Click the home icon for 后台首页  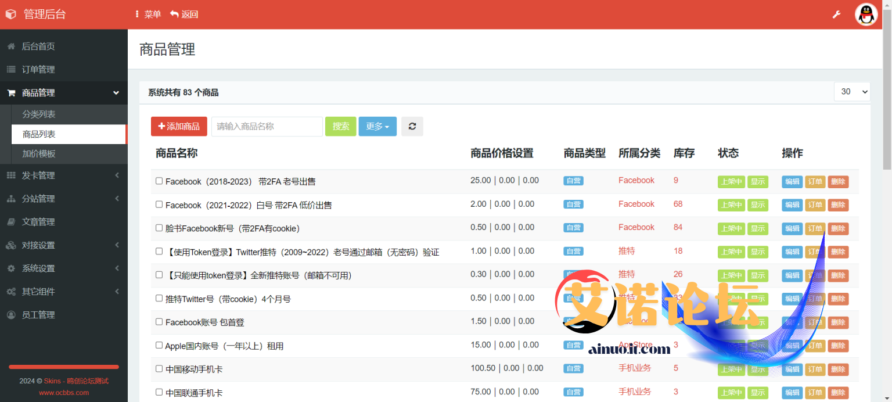[x=11, y=46]
